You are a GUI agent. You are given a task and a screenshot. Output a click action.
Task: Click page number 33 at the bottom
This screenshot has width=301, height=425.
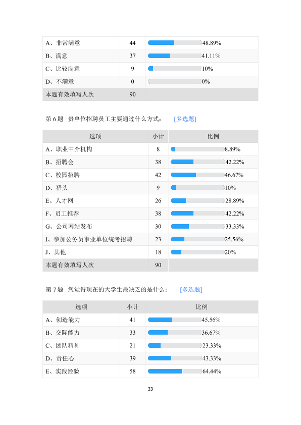point(150,389)
